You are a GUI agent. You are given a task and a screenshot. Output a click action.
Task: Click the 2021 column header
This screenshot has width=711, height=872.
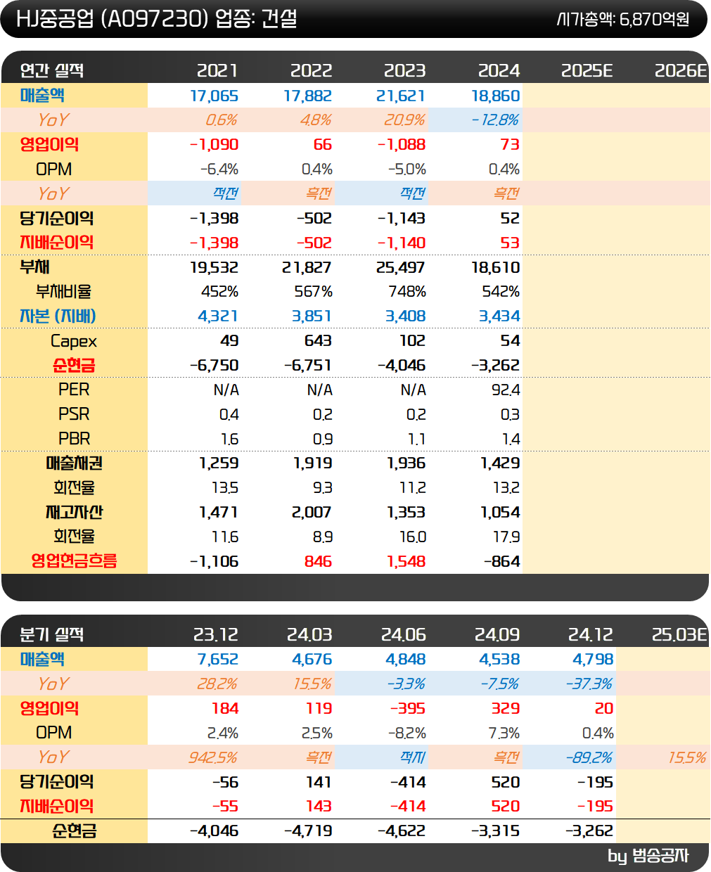pyautogui.click(x=217, y=70)
